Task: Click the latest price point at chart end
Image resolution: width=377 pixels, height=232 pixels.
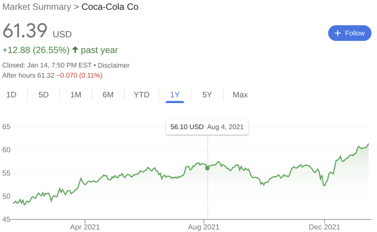Action: point(368,144)
